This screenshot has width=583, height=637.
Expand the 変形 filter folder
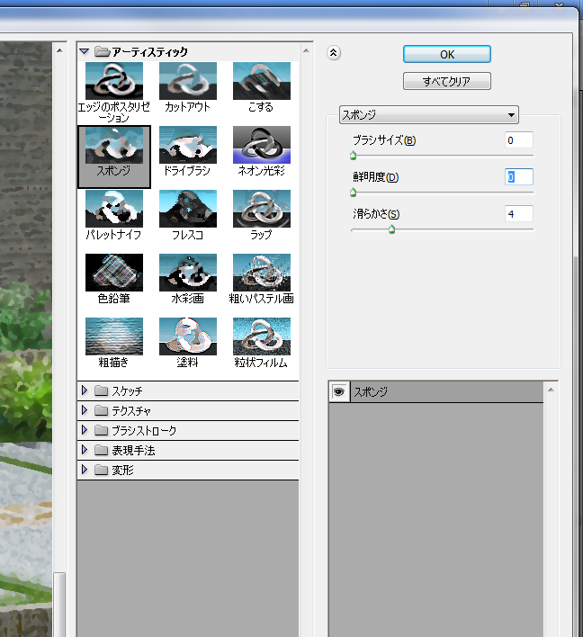tap(85, 470)
